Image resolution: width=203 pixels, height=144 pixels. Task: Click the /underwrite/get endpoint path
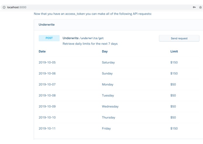(x=91, y=38)
